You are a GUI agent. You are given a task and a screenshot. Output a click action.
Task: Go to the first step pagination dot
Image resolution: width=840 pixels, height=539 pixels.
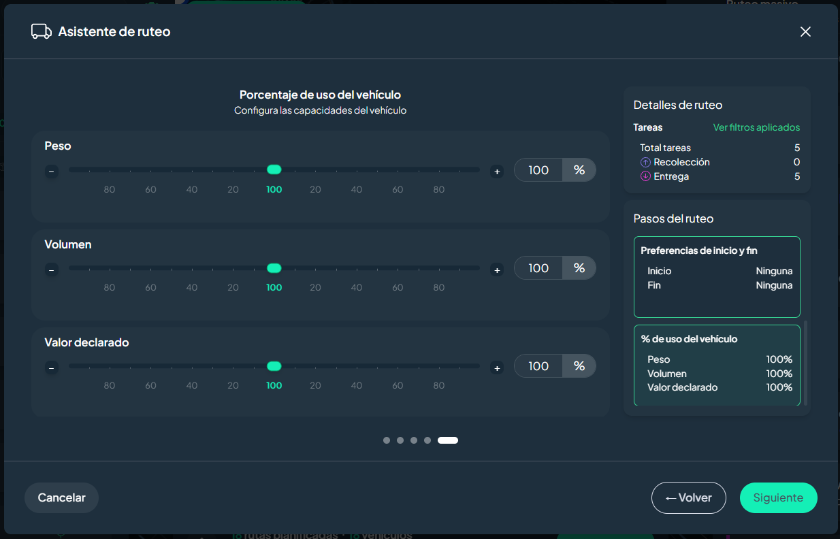point(387,440)
